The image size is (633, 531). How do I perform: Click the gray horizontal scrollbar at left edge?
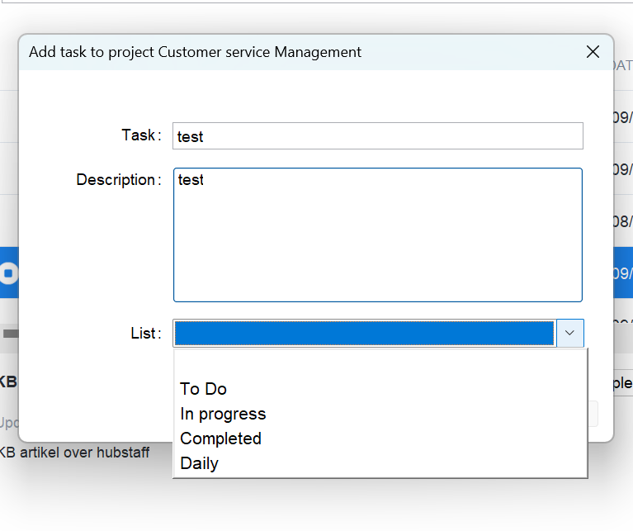point(10,334)
